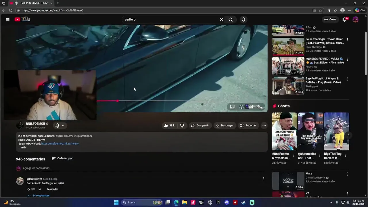Open Edge settings and more ellipsis
Screen dimensions: 368x207
[349, 10]
